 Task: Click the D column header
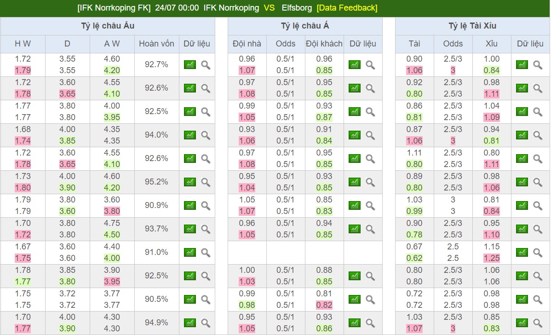tap(67, 44)
